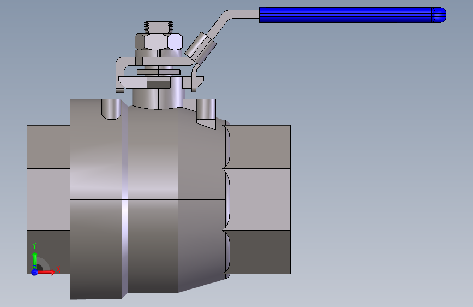Select the tapered body section on the right
This screenshot has height=307, width=473.
pos(202,199)
